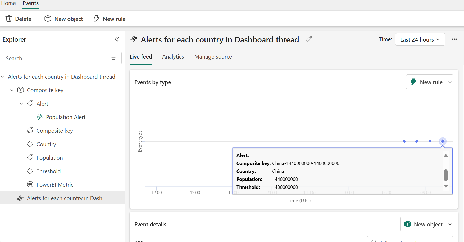Open the search filter options icon
Viewport: 464px width, 242px height.
[x=113, y=58]
